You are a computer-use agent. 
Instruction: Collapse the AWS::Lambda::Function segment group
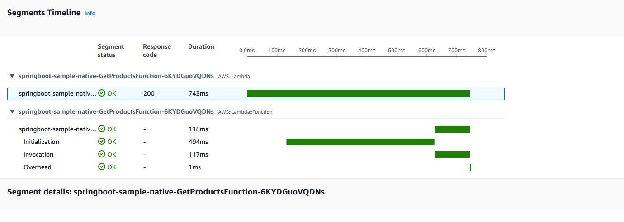12,111
